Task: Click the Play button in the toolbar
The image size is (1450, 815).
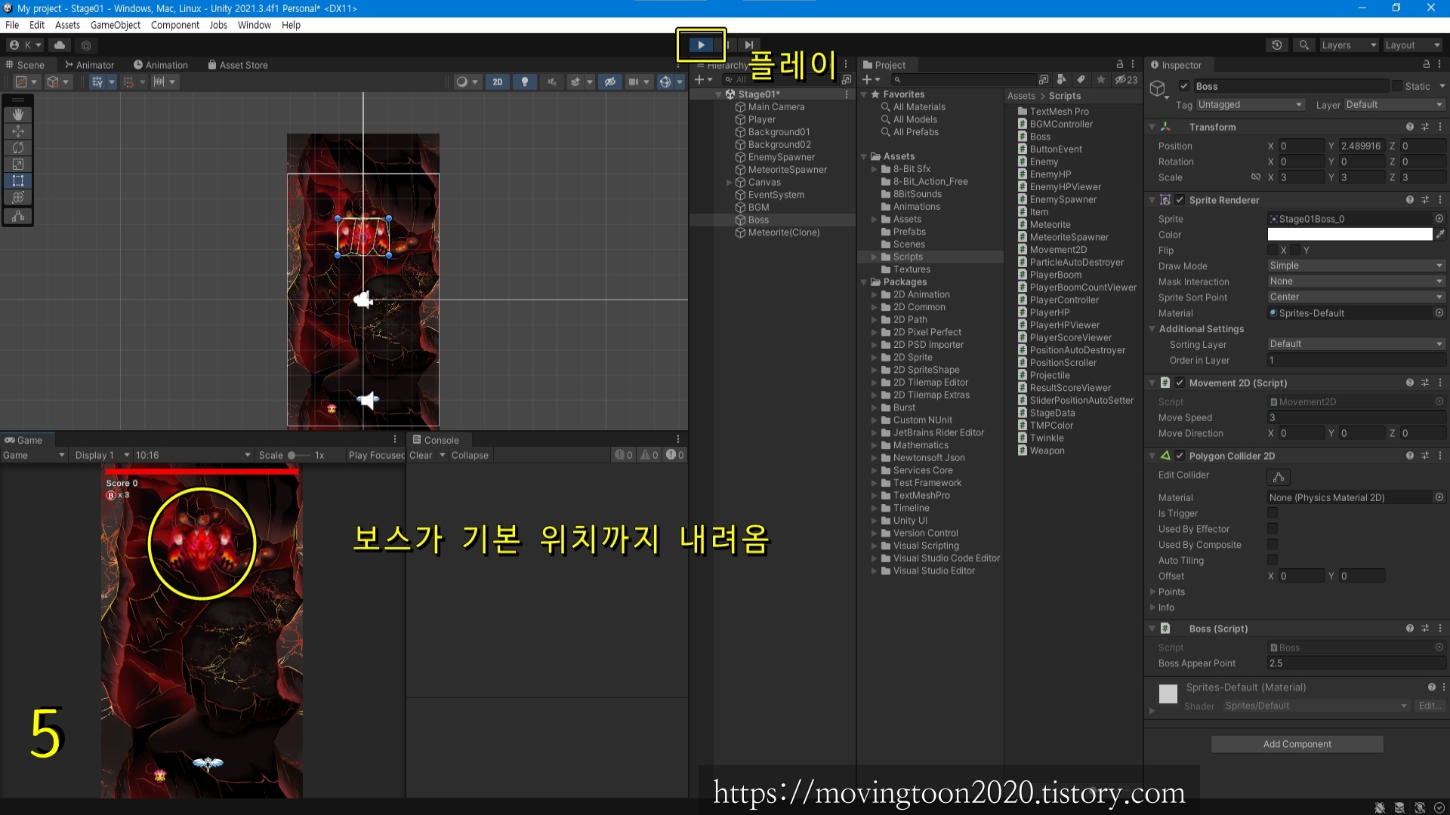Action: pyautogui.click(x=701, y=45)
